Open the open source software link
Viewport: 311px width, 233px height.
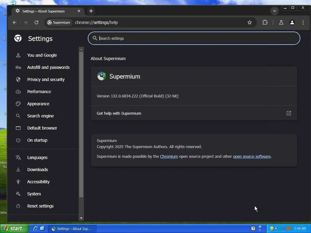tap(252, 156)
